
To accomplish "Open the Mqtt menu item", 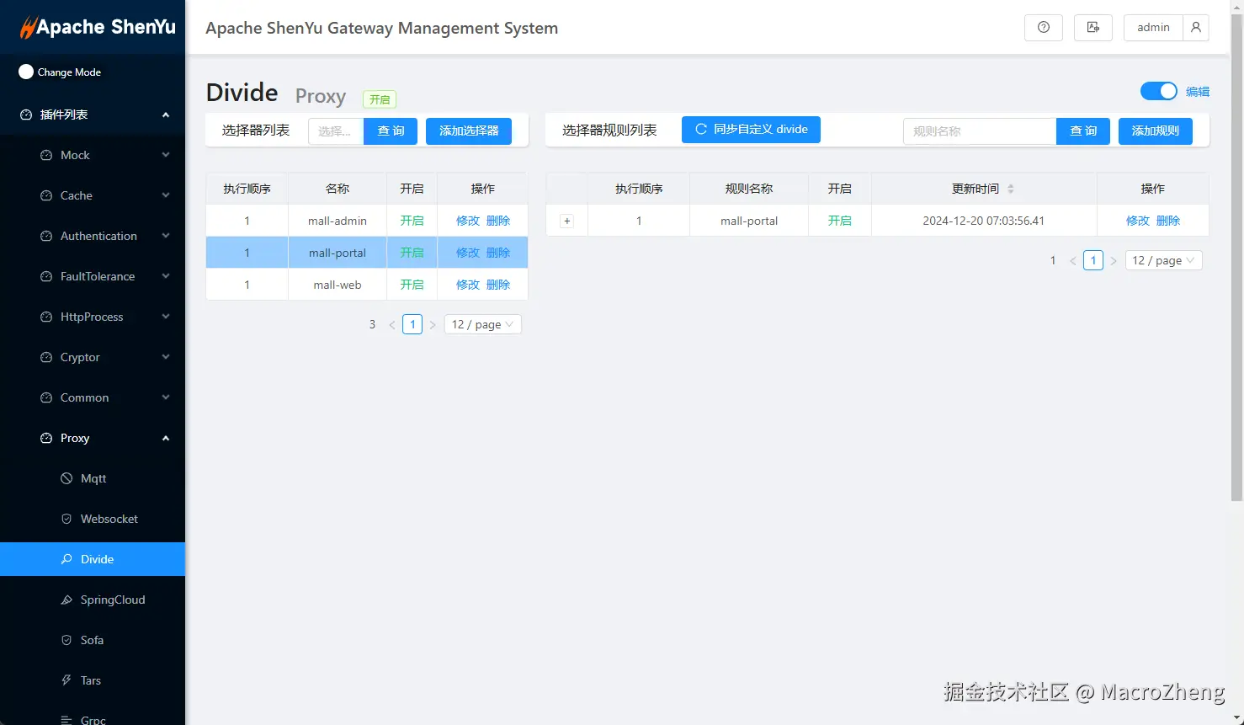I will coord(93,478).
